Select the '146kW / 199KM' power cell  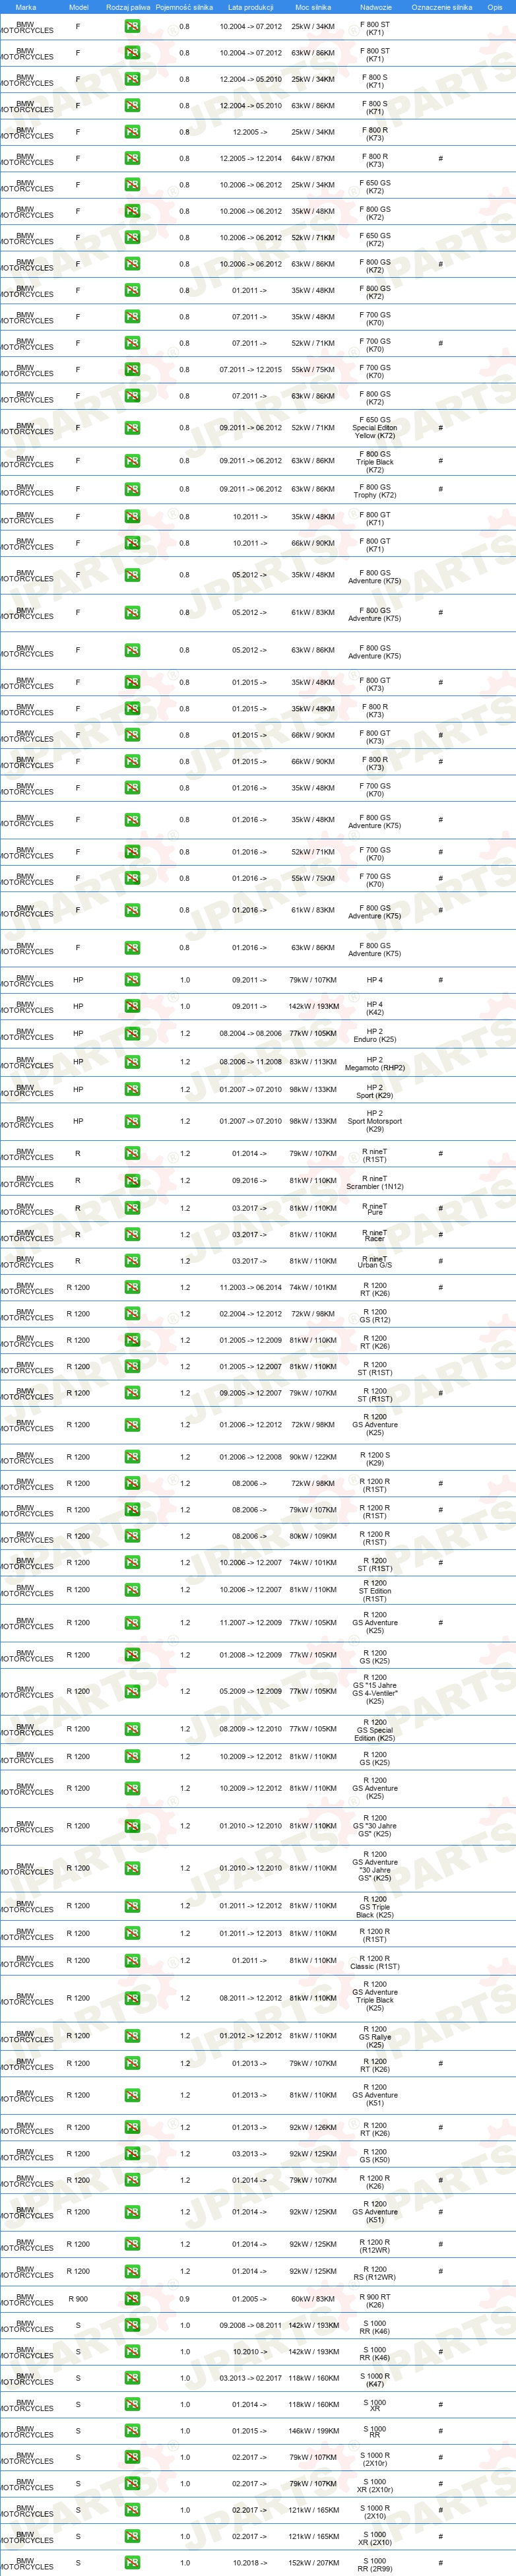click(x=313, y=2431)
